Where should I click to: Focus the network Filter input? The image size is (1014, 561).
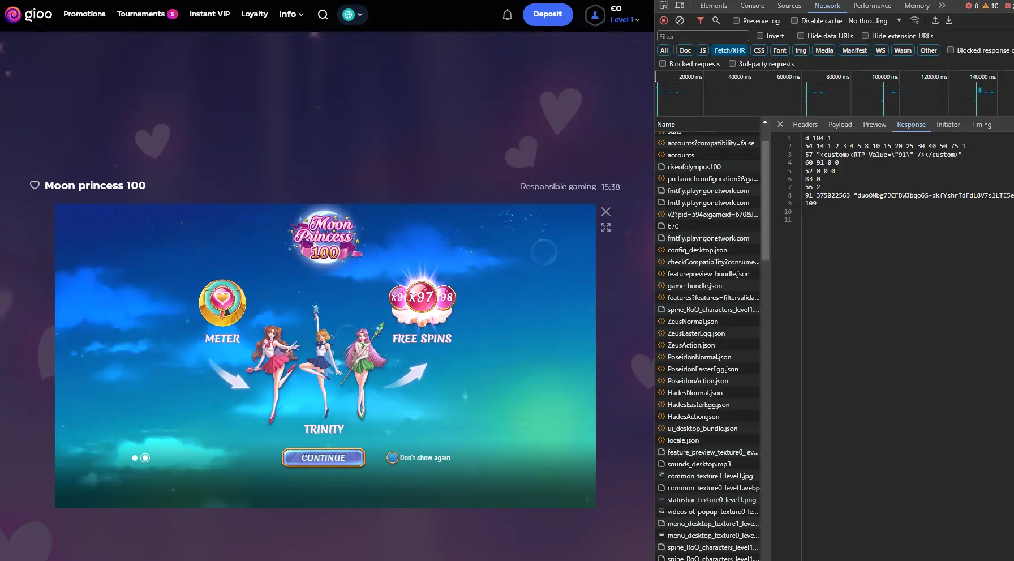[x=703, y=36]
